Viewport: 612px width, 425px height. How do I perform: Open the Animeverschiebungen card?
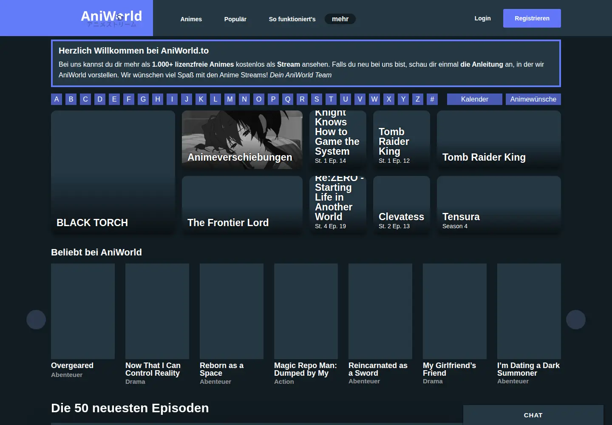pyautogui.click(x=242, y=140)
